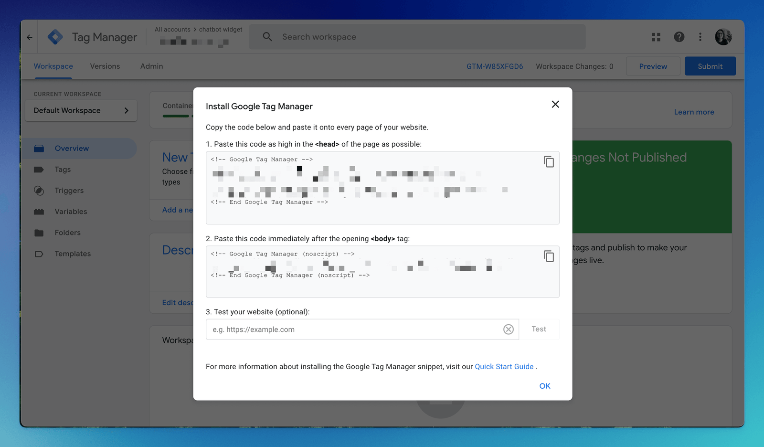This screenshot has width=764, height=447.
Task: Click the Submit button
Action: coord(710,66)
